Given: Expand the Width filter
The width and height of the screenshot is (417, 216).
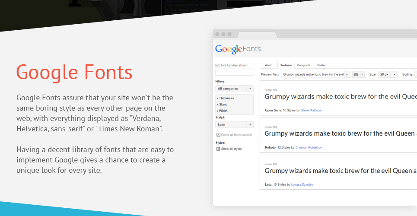Looking at the screenshot, I should [222, 111].
